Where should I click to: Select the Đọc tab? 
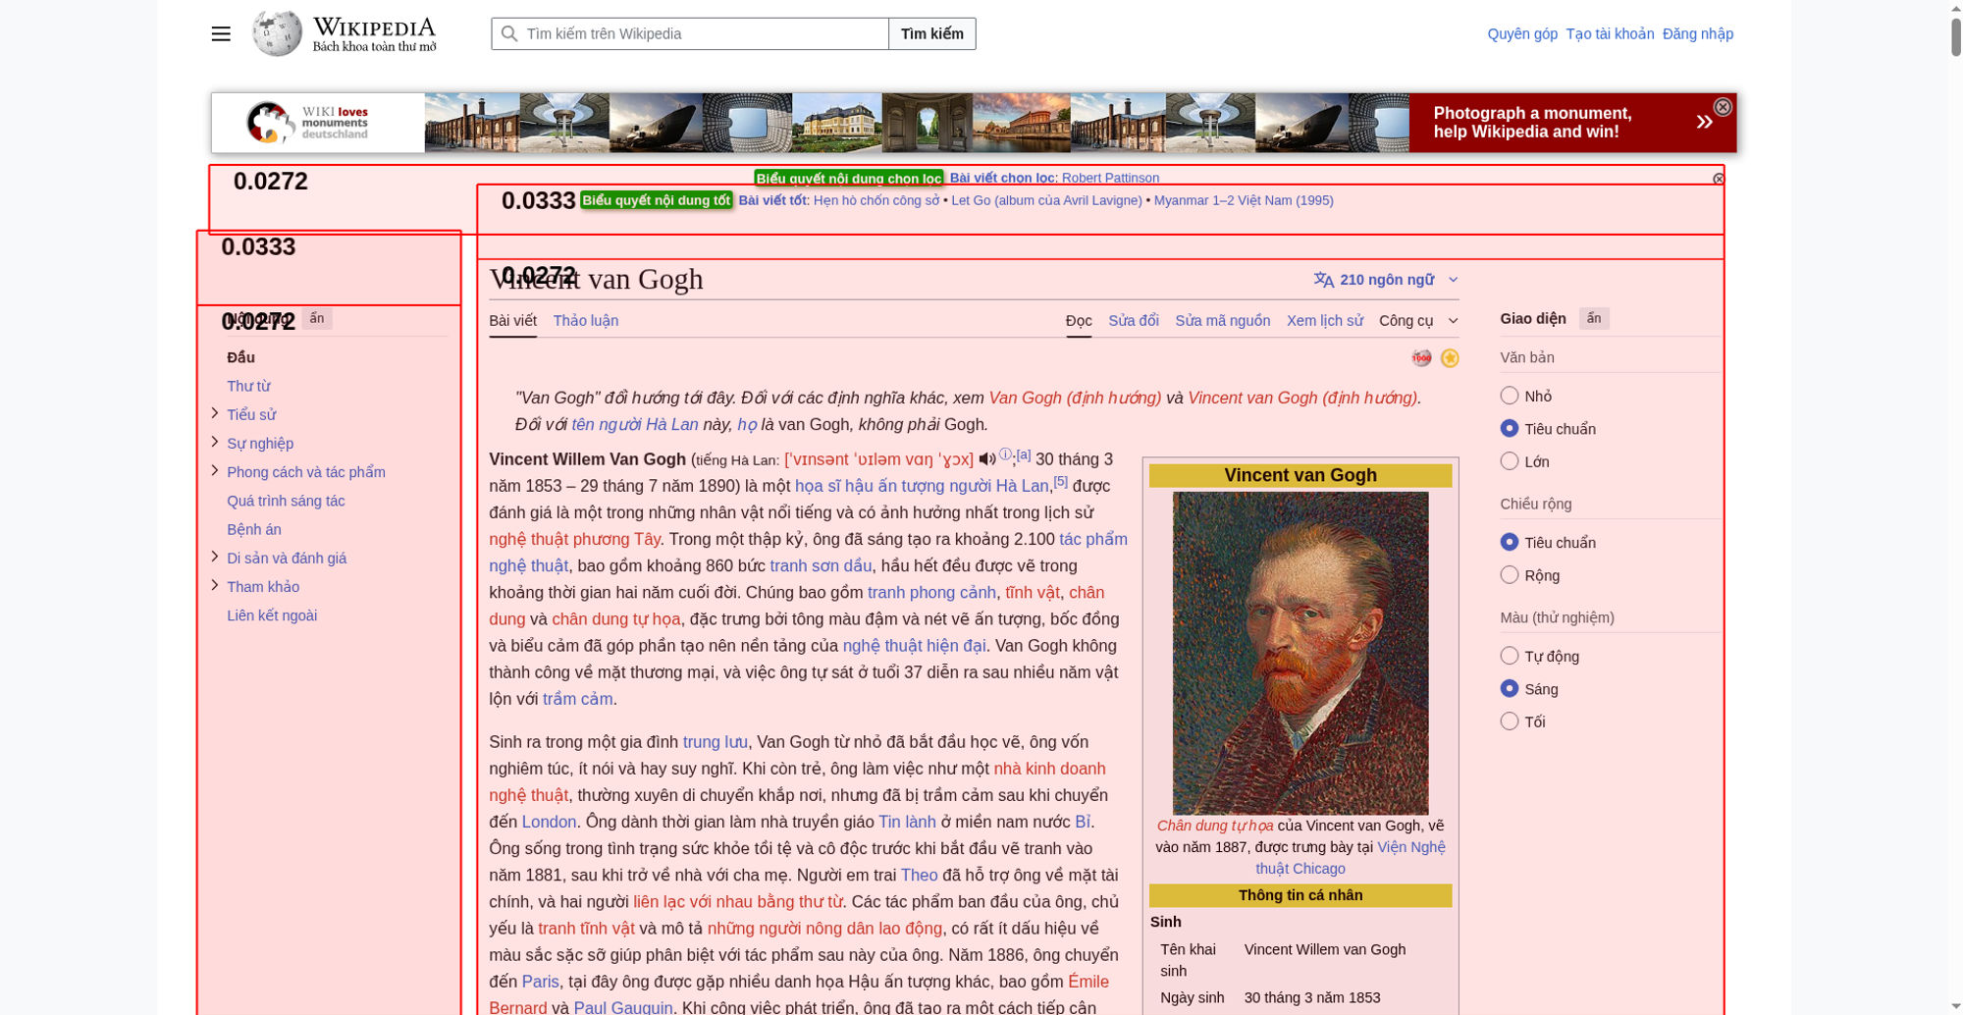tap(1079, 321)
